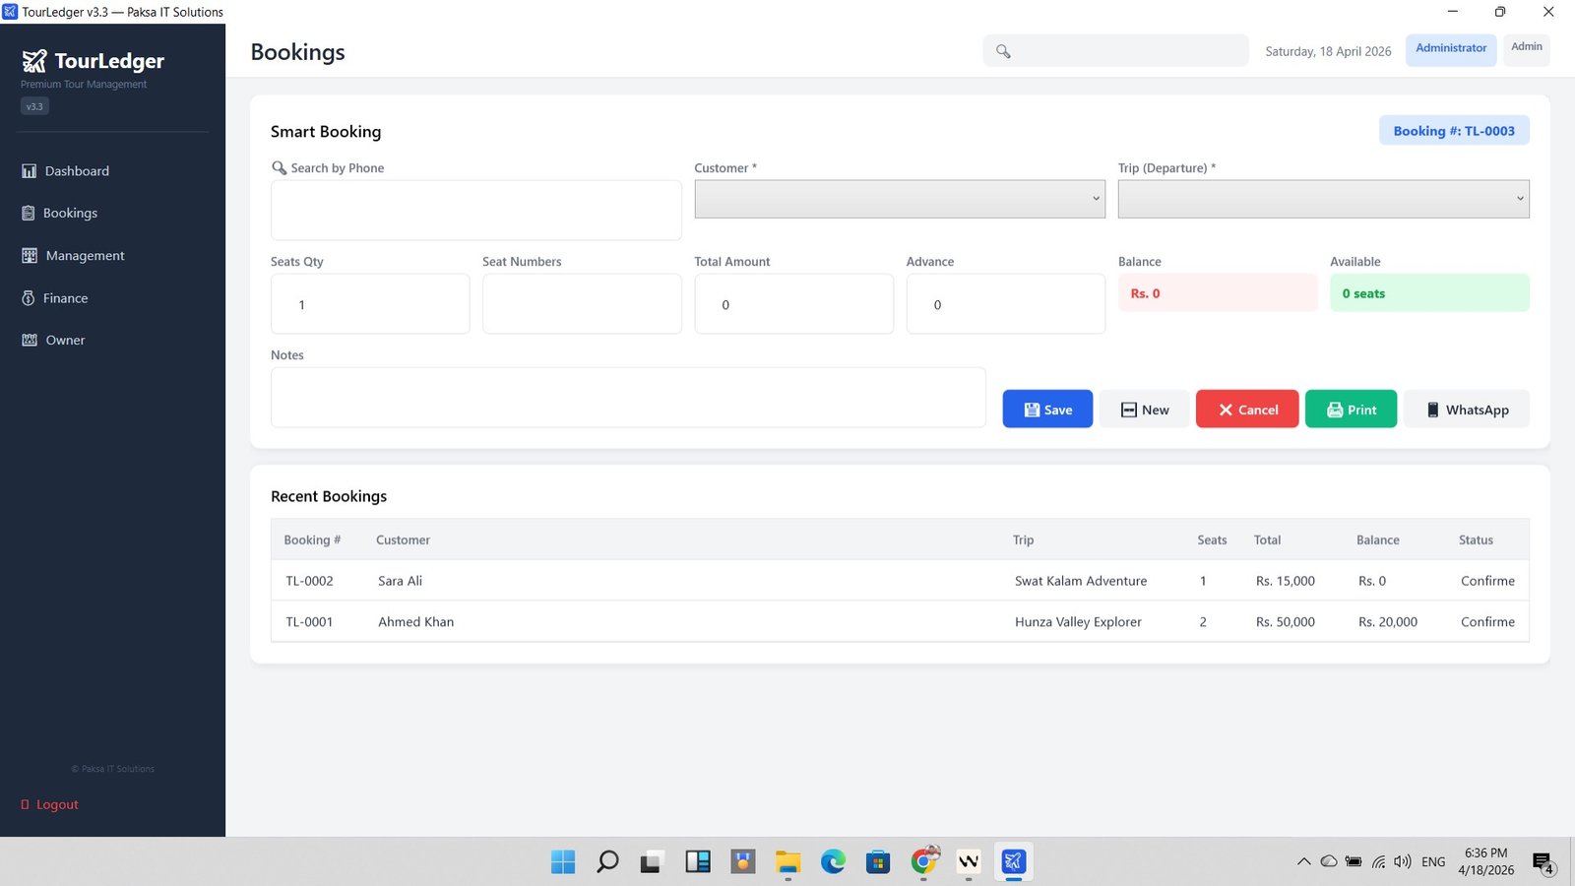This screenshot has height=886, width=1575.
Task: Switch to the Admin tab at top right
Action: point(1526,46)
